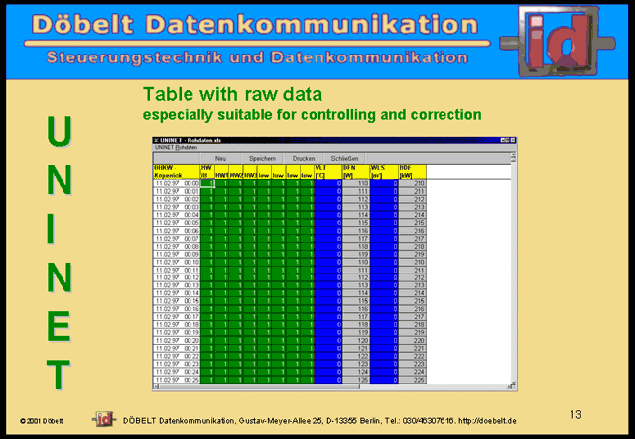
Task: Click the Speichern button
Action: [262, 158]
